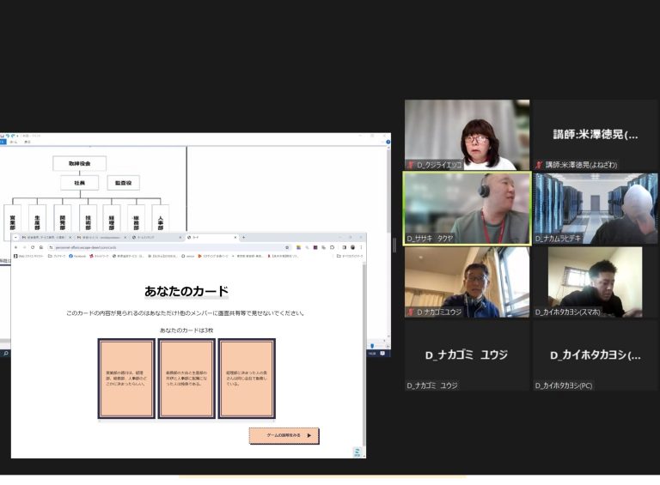This screenshot has width=660, height=485.
Task: Close the first Gmail browser tab
Action: pos(70,238)
